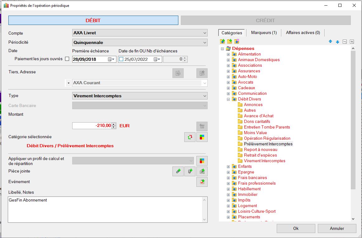Click the calculation profile icon button
The image size is (362, 238).
tap(202, 161)
